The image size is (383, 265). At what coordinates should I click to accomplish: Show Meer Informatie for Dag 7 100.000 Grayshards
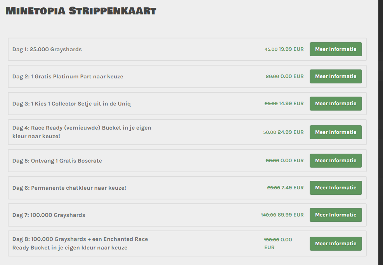pyautogui.click(x=336, y=215)
